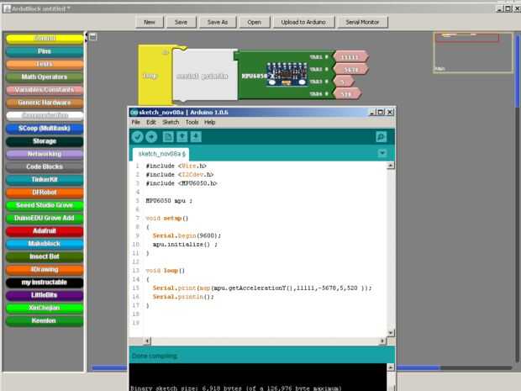521x391 pixels.
Task: Click the Open sketch up-arrow icon
Action: [x=182, y=137]
